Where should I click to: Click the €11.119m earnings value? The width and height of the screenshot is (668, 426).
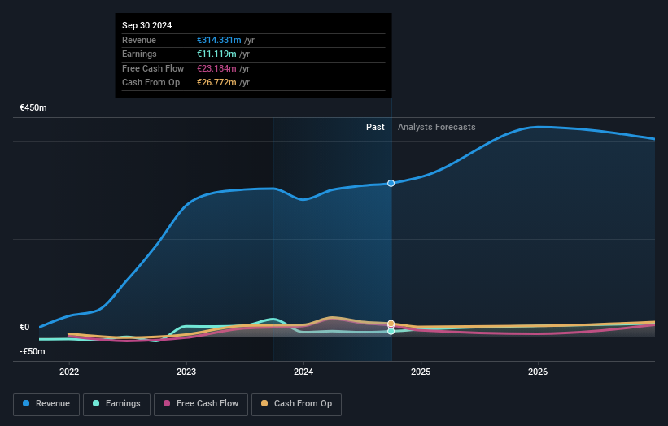pos(216,54)
